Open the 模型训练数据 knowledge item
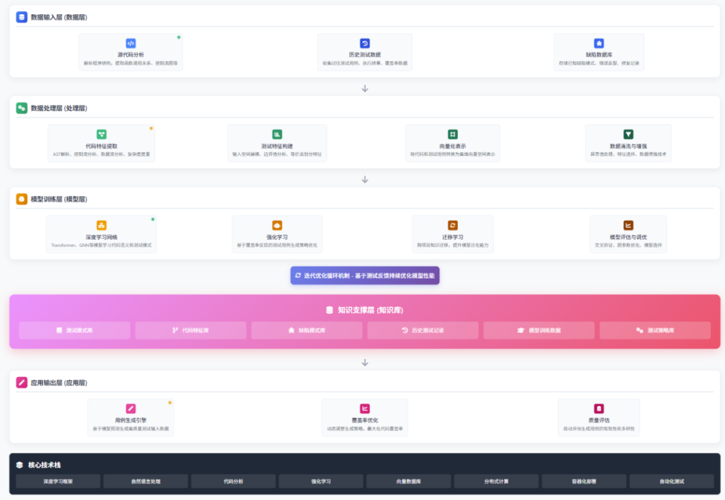 pyautogui.click(x=539, y=330)
